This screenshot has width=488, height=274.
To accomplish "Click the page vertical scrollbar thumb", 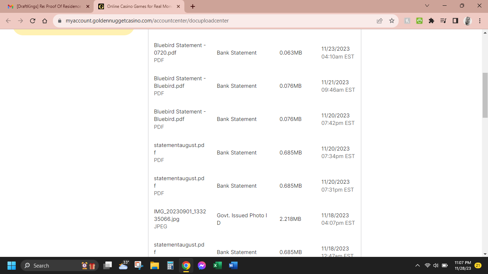I will [x=485, y=95].
